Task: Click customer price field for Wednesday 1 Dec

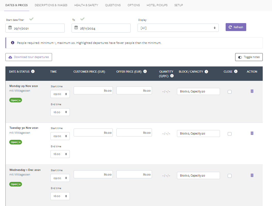Action: [x=93, y=174]
